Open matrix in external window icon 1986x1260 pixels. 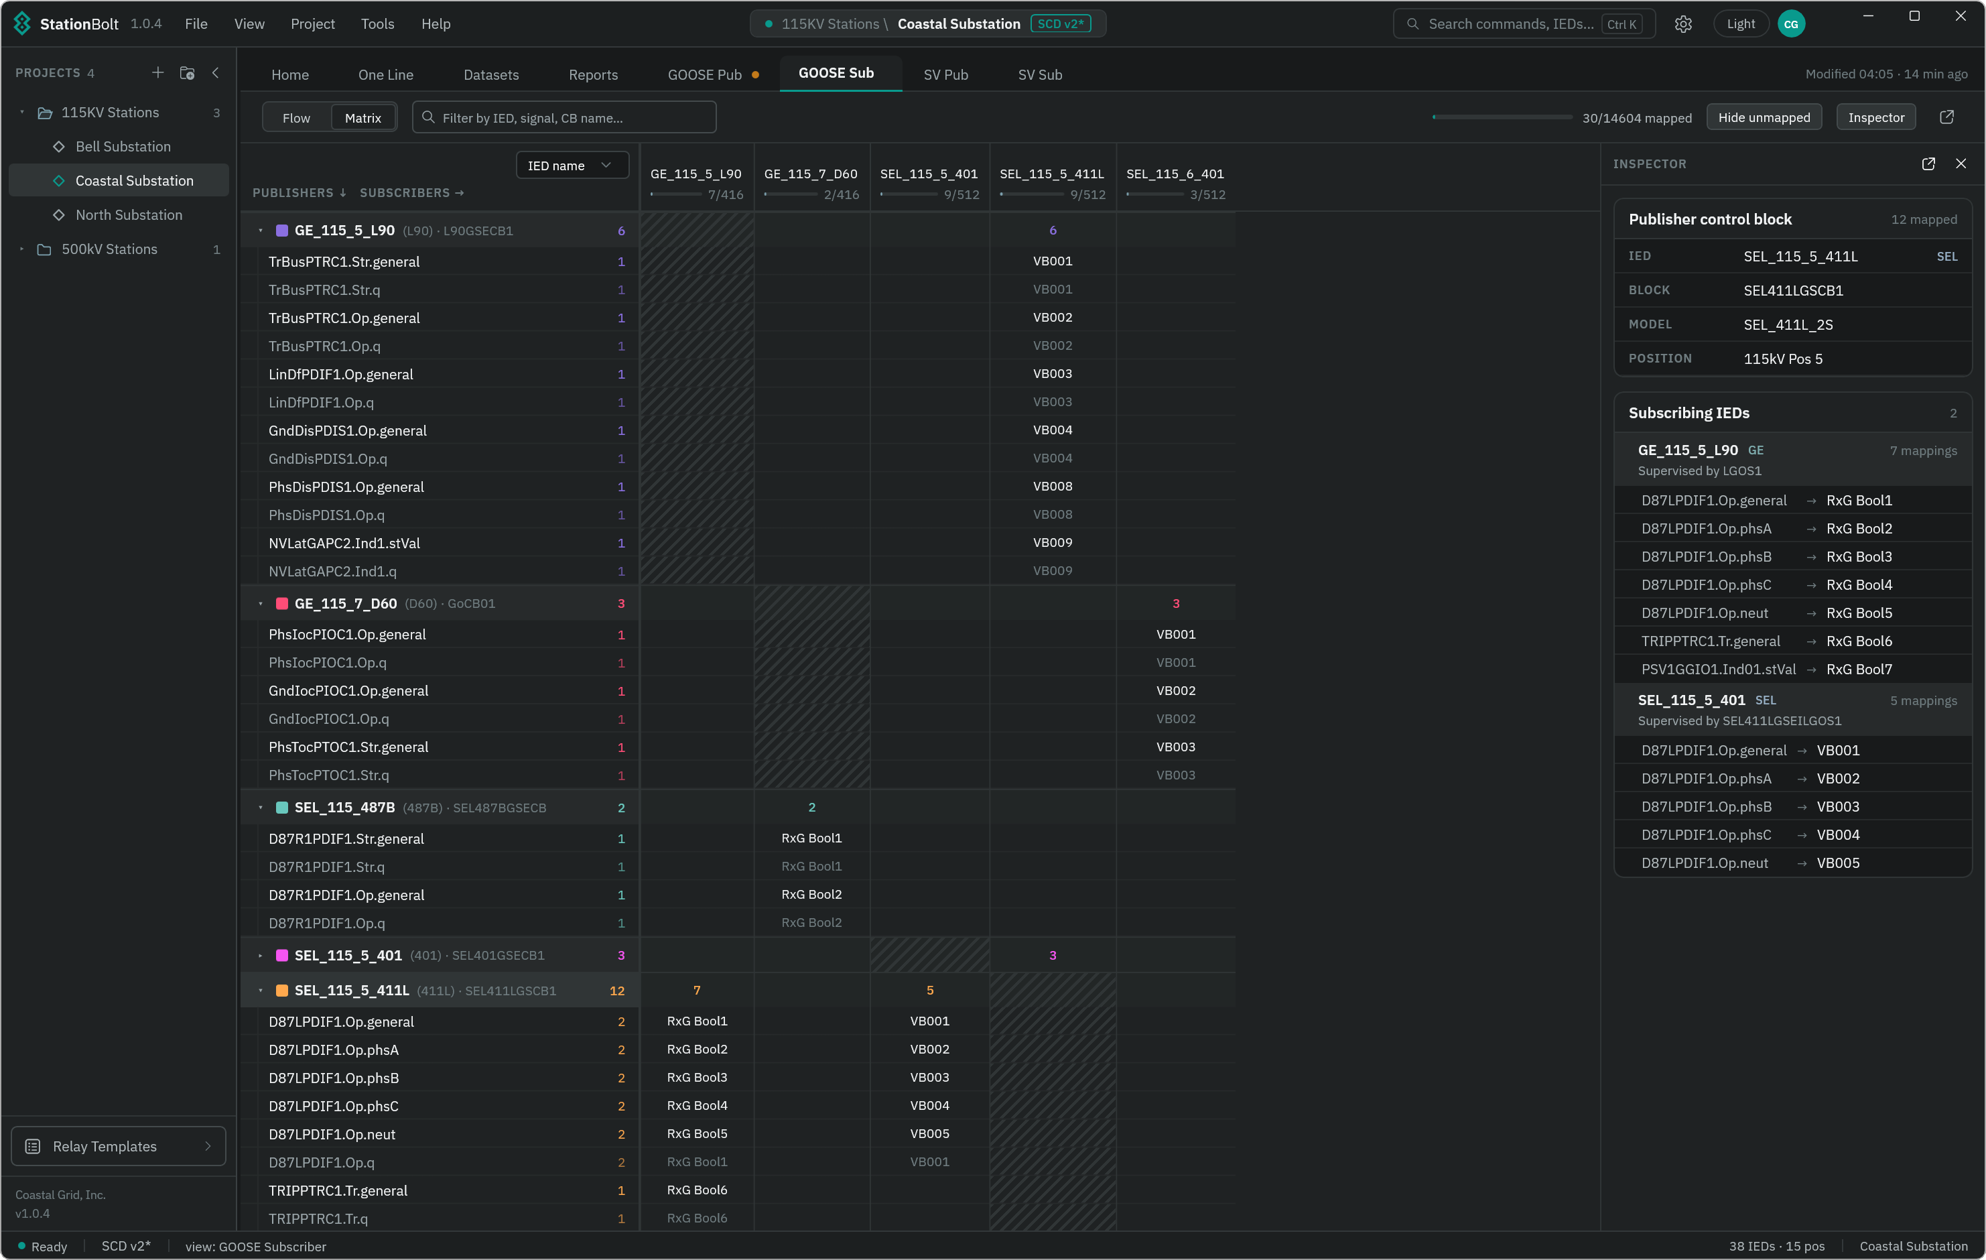click(x=1946, y=117)
